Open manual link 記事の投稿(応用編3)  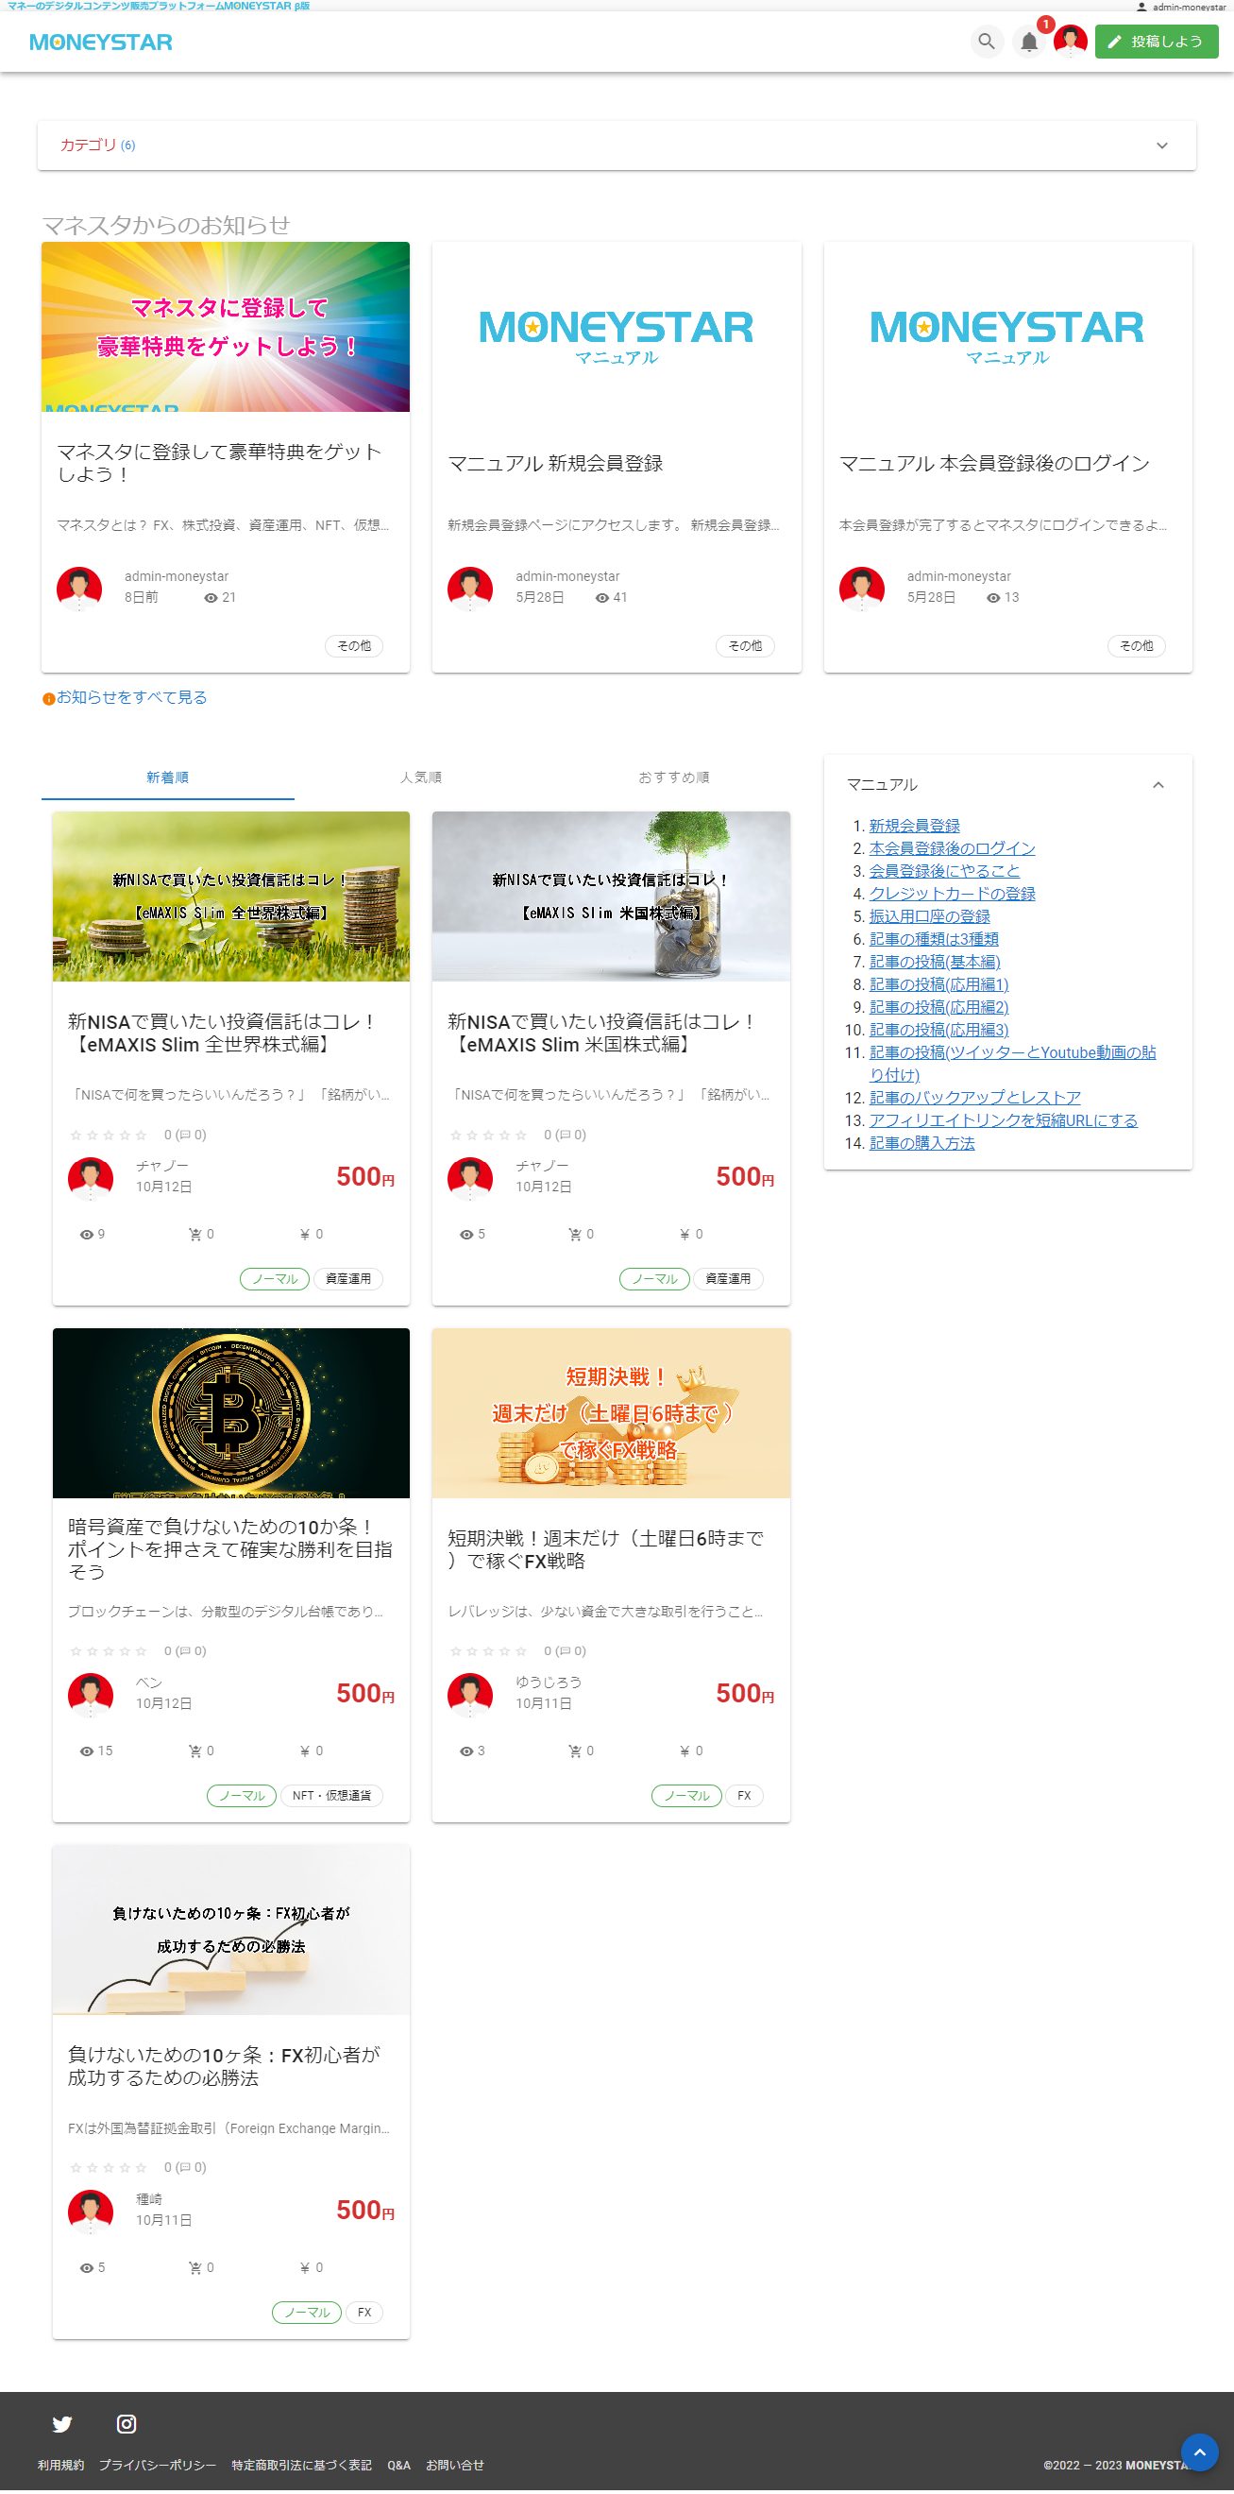coord(938,1030)
